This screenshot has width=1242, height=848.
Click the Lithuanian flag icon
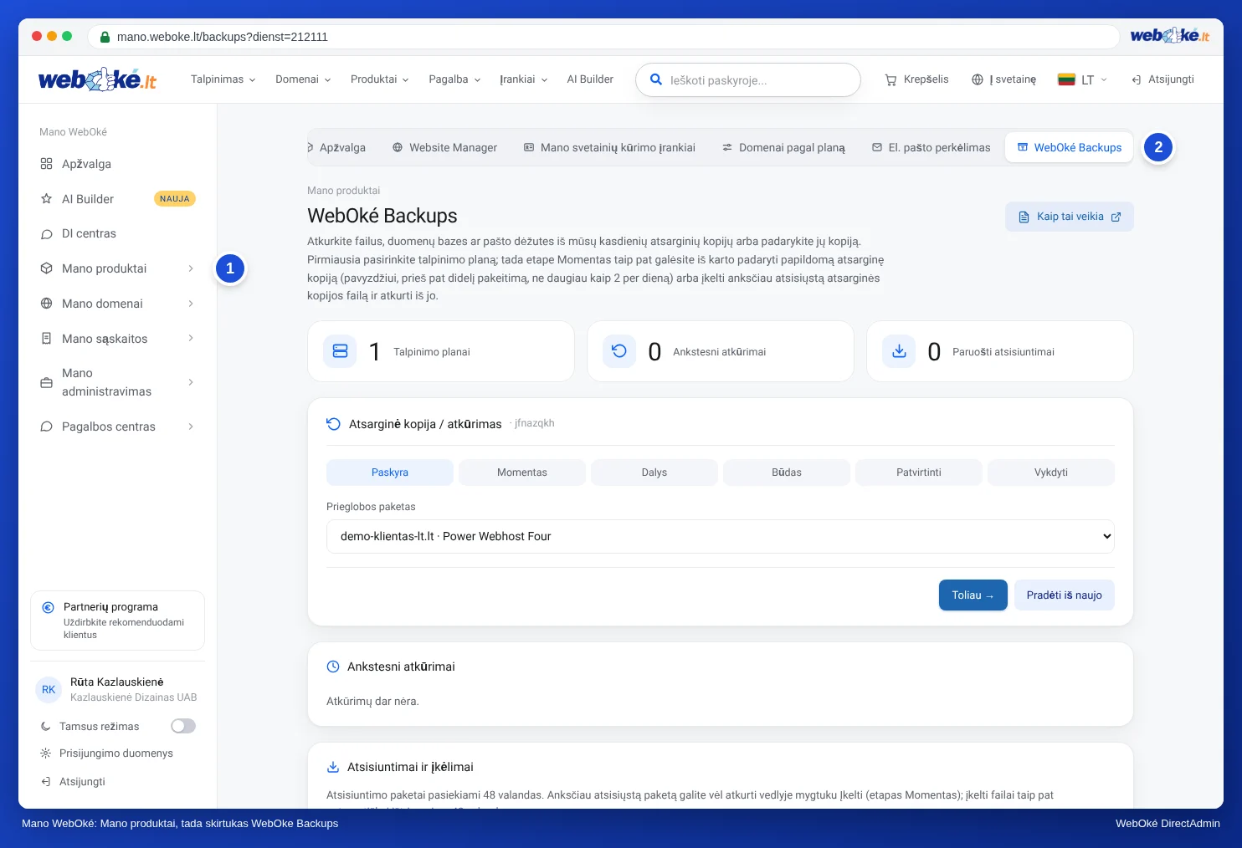point(1066,79)
